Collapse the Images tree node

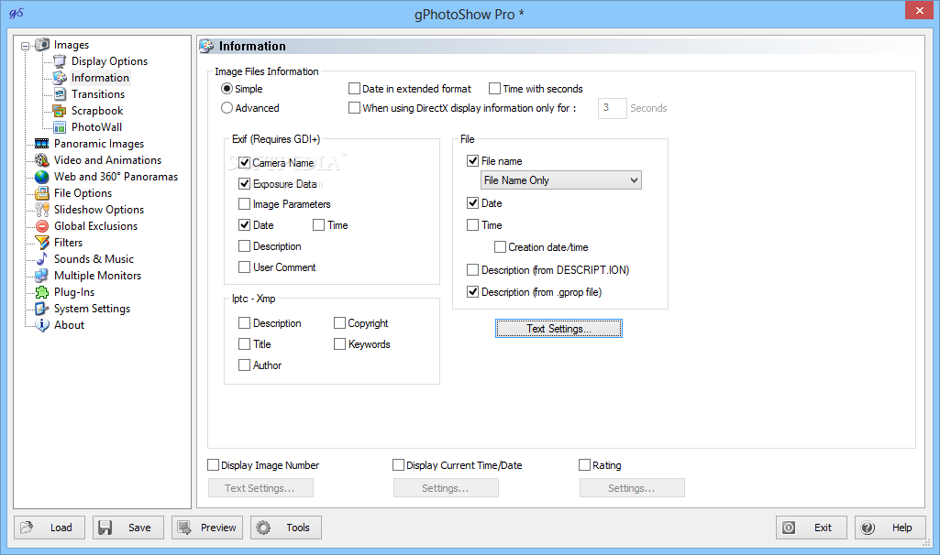[x=25, y=46]
